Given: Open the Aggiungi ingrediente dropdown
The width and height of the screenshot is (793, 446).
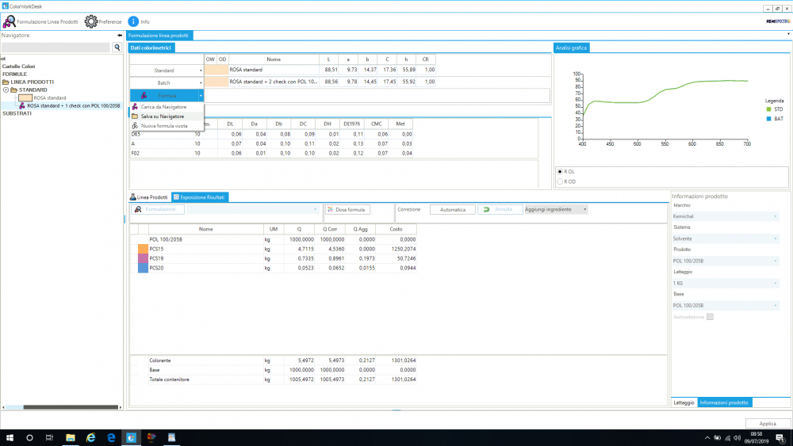Looking at the screenshot, I should (556, 209).
